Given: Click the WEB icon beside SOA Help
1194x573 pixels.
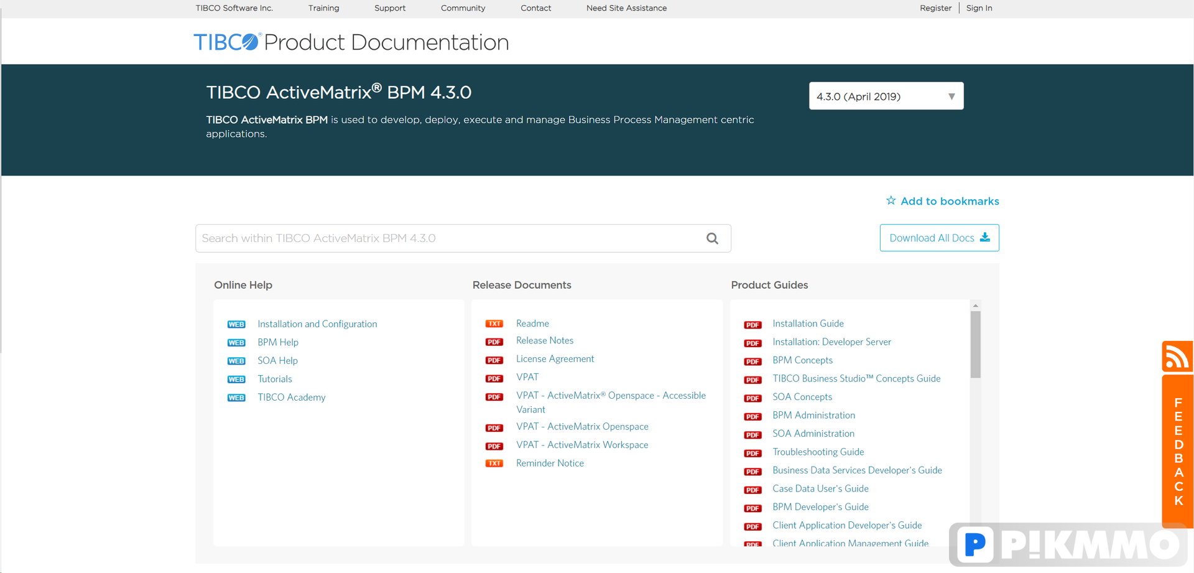Looking at the screenshot, I should (236, 361).
